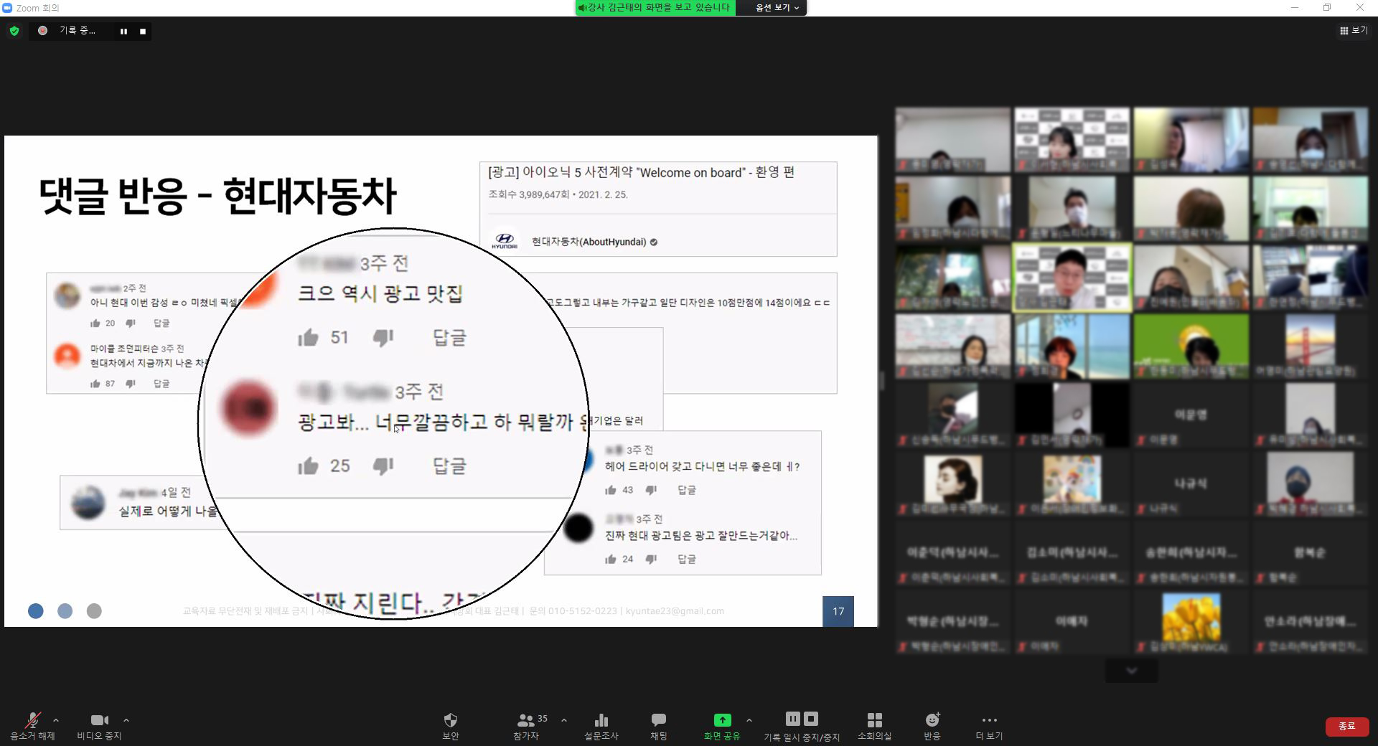Open Reactions (반응) smiley icon
Image resolution: width=1378 pixels, height=746 pixels.
tap(932, 720)
